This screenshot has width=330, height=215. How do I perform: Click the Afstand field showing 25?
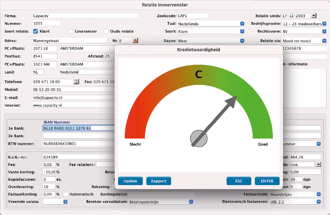109,56
